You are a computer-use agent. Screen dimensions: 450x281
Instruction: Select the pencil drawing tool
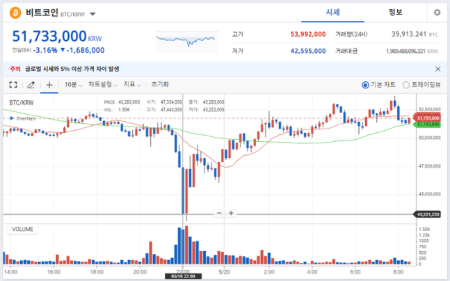(31, 85)
